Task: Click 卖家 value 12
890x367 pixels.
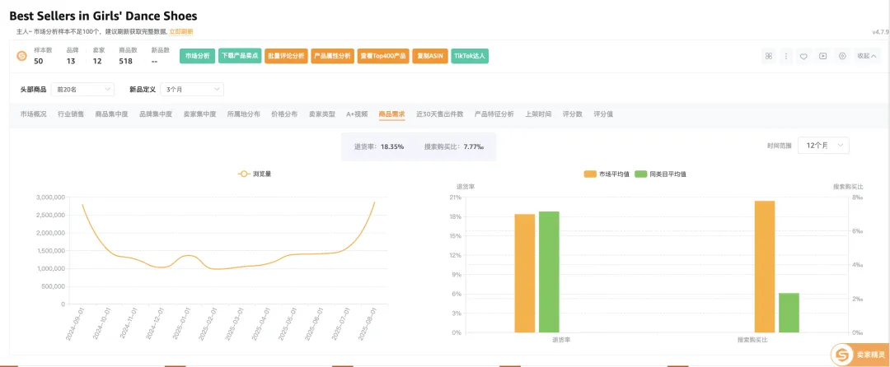Action: pyautogui.click(x=97, y=61)
